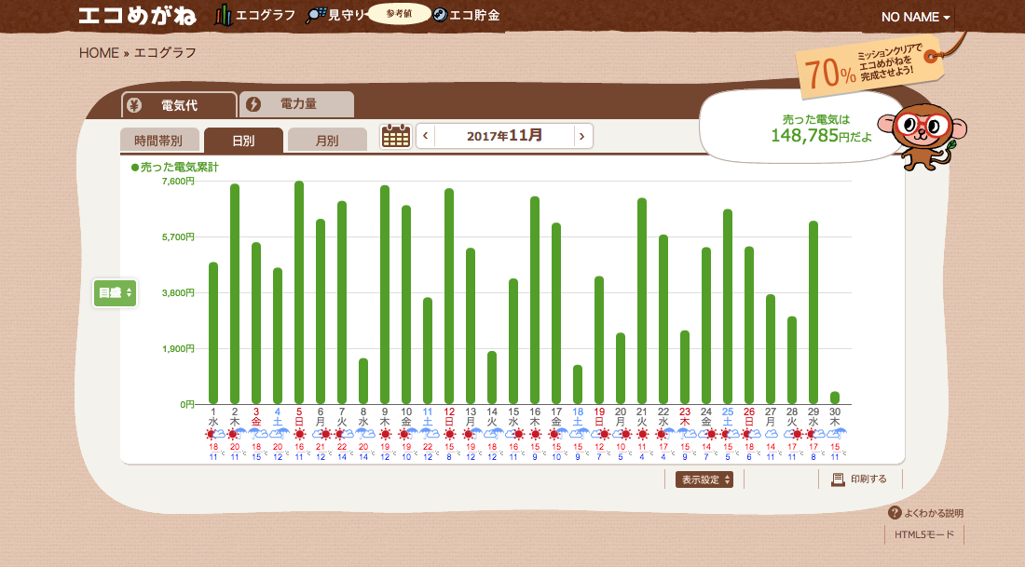Click the weather icon under day 14
This screenshot has height=567, width=1025.
pos(492,434)
